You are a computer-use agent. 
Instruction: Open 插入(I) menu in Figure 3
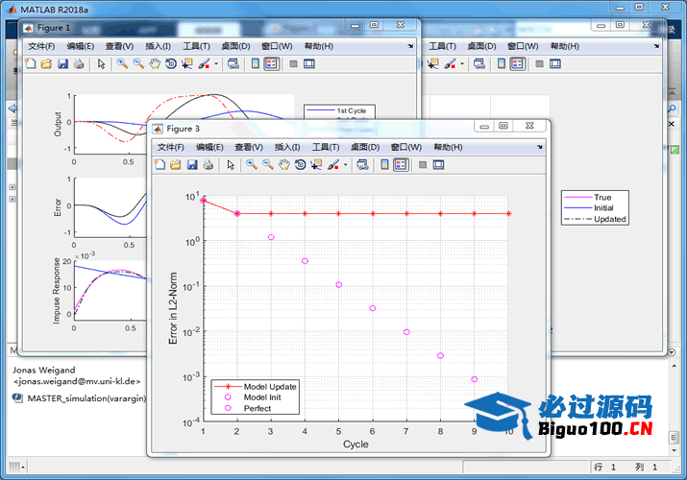coord(287,147)
